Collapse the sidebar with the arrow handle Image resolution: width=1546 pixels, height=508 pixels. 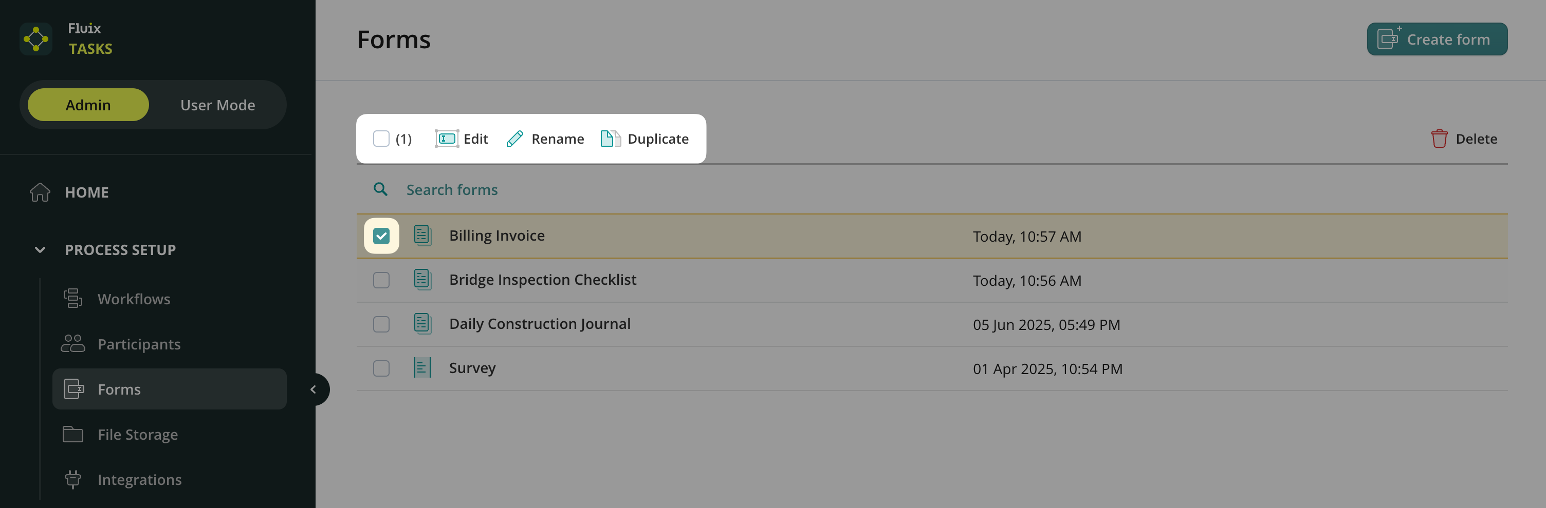314,389
